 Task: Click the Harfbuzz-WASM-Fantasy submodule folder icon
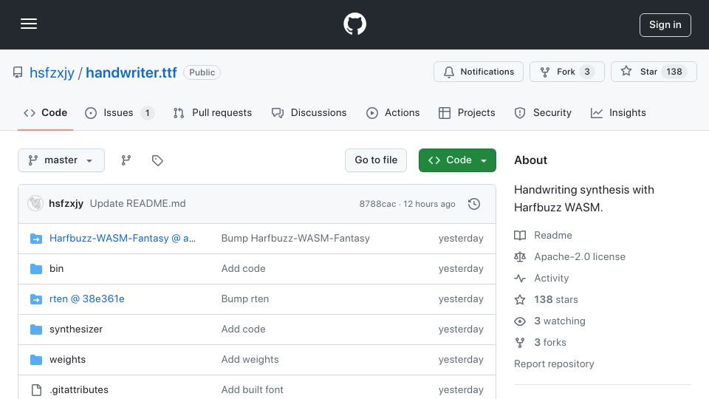36,239
